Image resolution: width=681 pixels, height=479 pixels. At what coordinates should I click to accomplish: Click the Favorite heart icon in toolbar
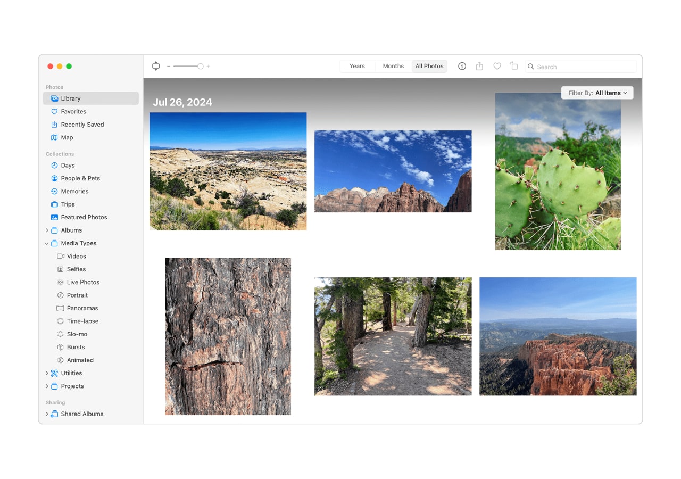point(497,66)
